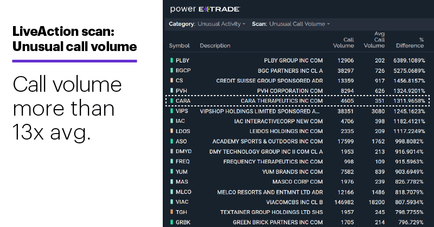Click the green marker beside MLCO

coord(171,192)
